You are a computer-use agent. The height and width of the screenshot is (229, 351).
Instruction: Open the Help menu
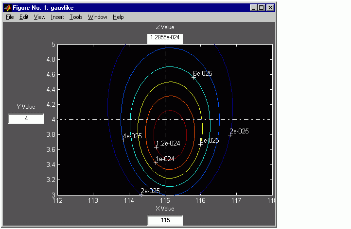tap(118, 17)
